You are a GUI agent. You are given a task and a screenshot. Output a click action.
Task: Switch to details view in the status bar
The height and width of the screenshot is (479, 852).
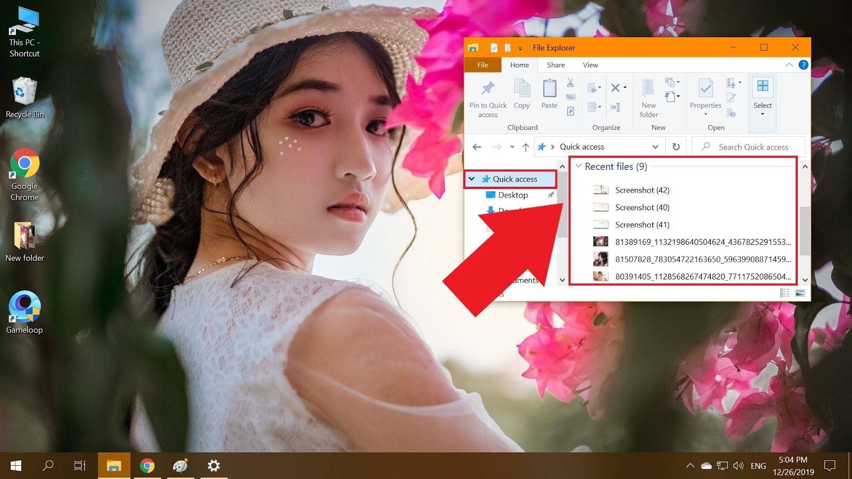coord(784,292)
